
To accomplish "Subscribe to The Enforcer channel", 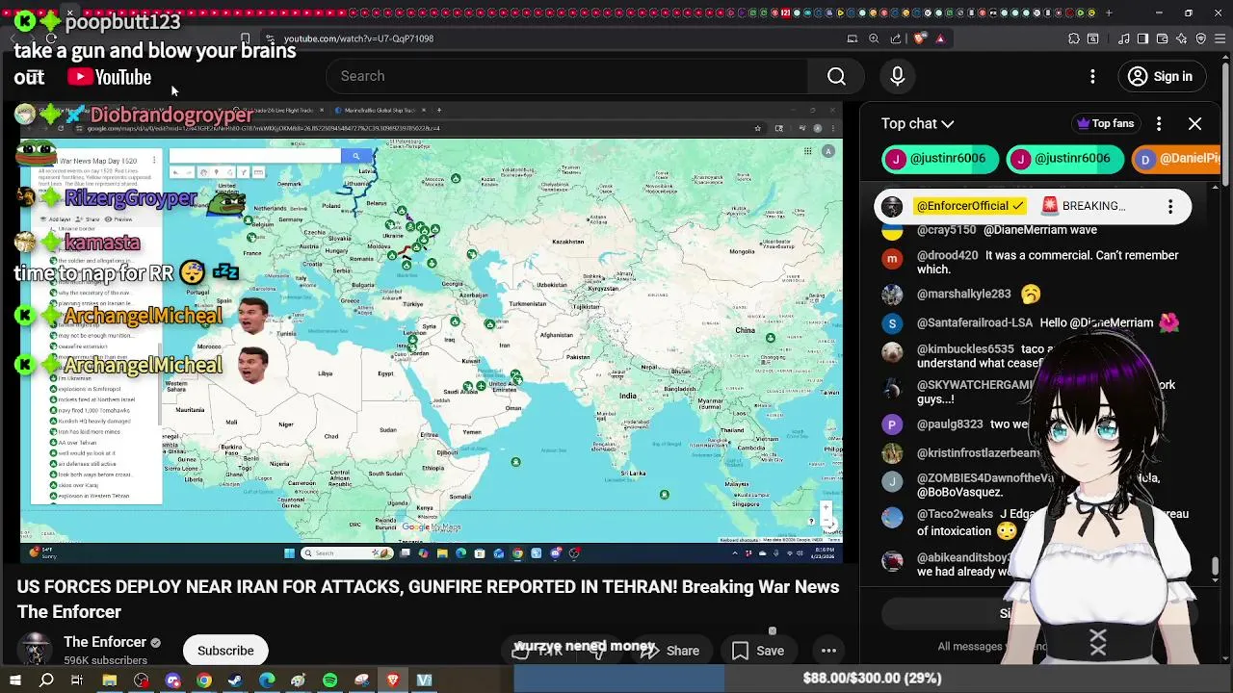I will click(225, 651).
